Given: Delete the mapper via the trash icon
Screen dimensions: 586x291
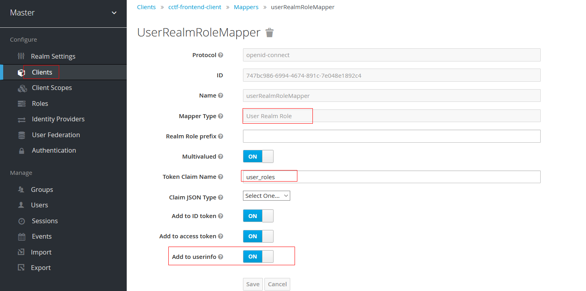Looking at the screenshot, I should [270, 33].
